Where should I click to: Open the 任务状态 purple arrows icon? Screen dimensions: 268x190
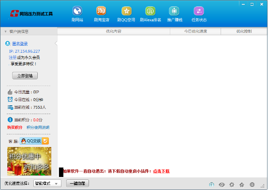[199, 11]
